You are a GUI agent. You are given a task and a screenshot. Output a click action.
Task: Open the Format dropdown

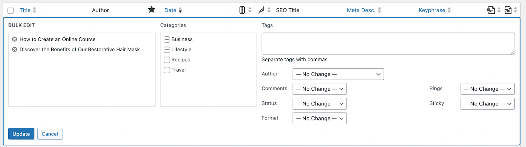click(x=320, y=118)
